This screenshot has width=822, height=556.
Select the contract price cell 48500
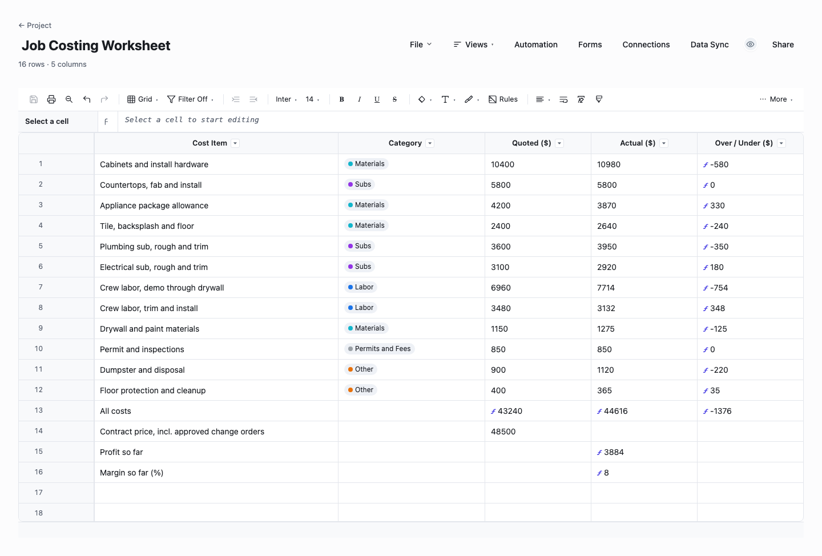(538, 432)
